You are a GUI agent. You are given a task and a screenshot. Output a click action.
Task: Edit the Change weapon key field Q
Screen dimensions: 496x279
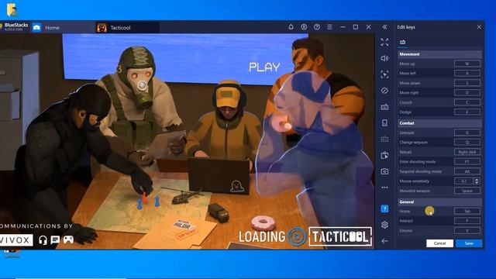[x=467, y=142]
